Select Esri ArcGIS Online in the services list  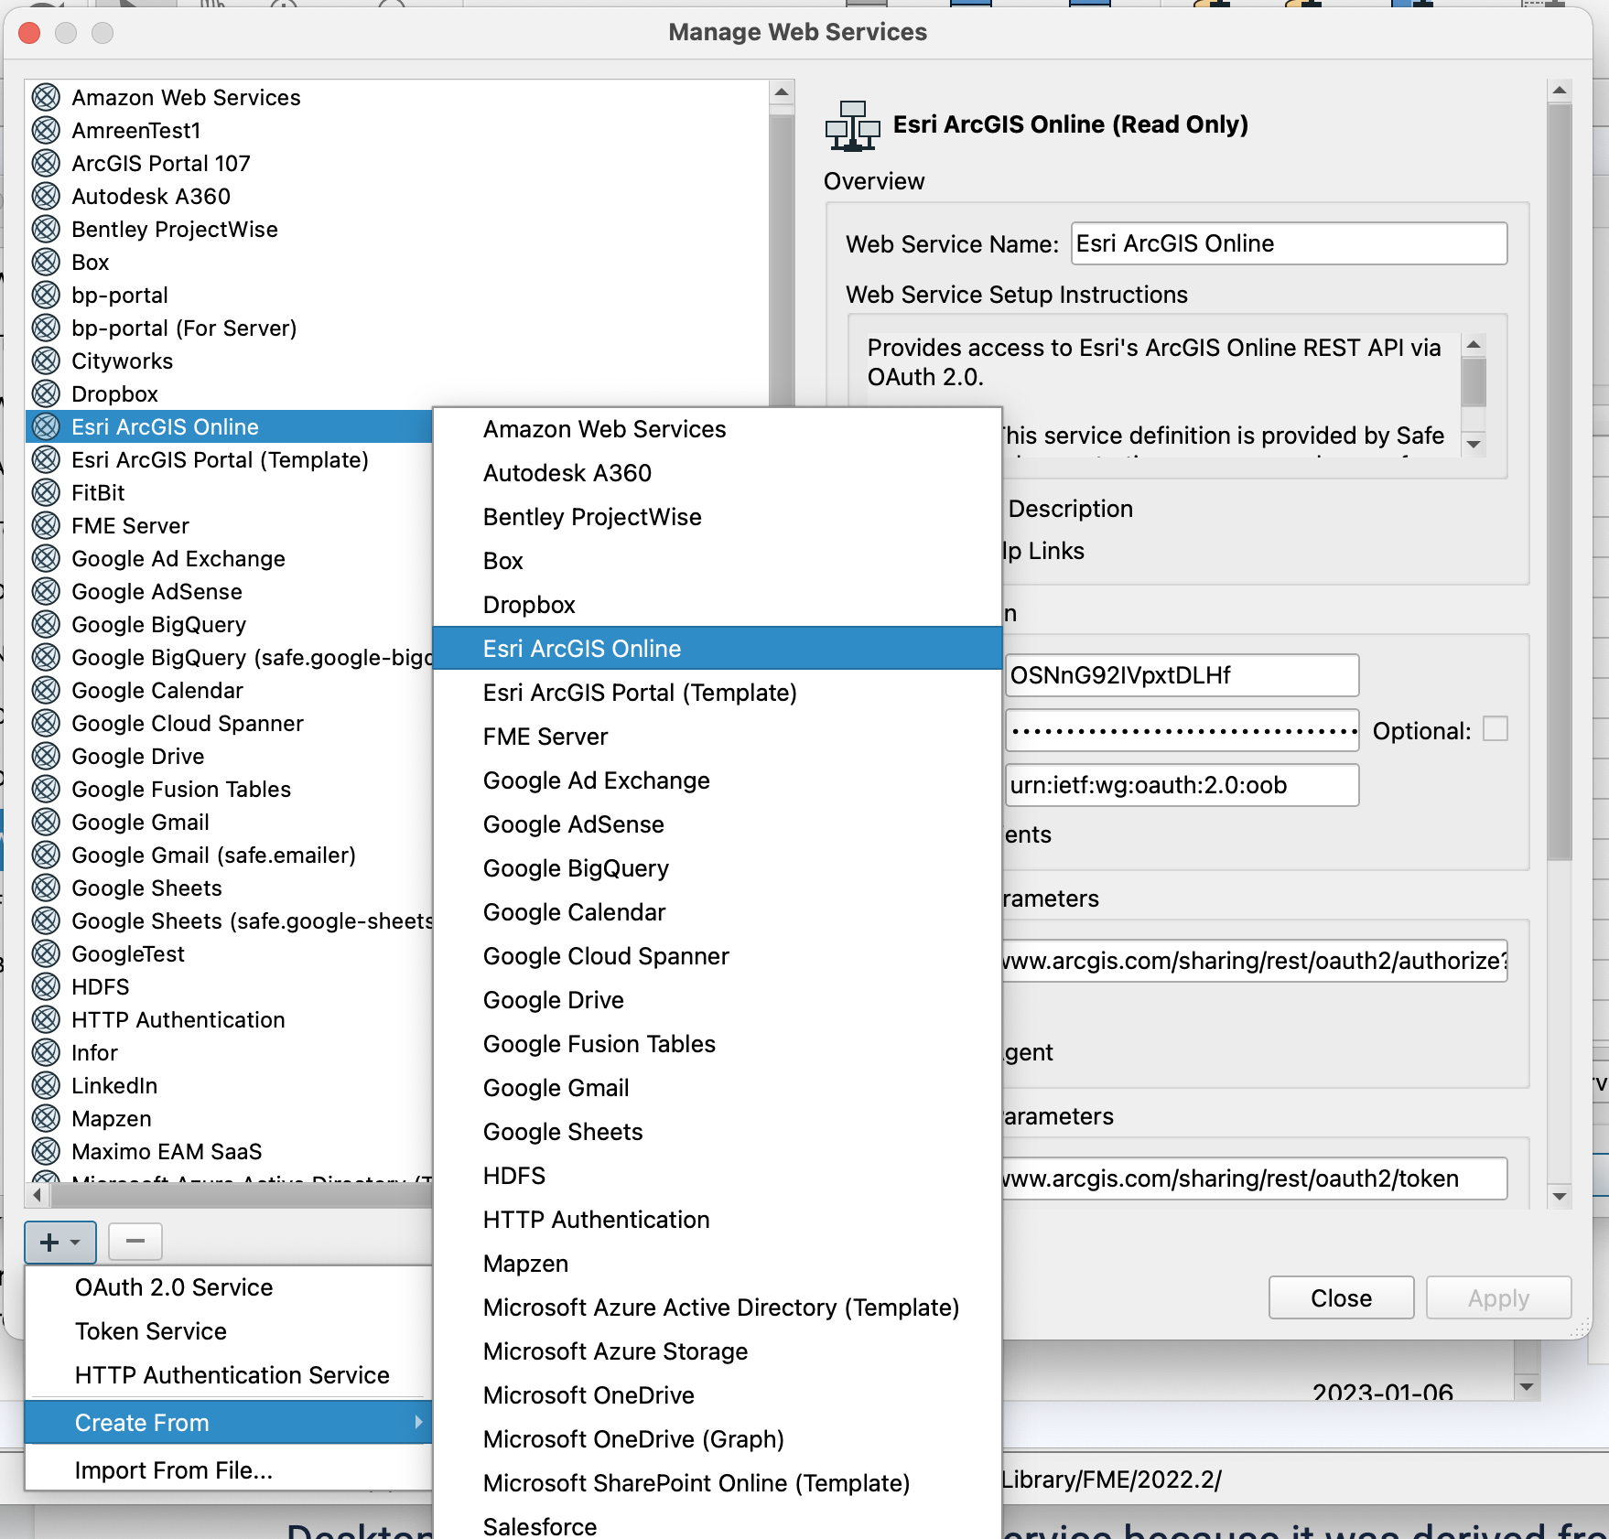pos(229,426)
